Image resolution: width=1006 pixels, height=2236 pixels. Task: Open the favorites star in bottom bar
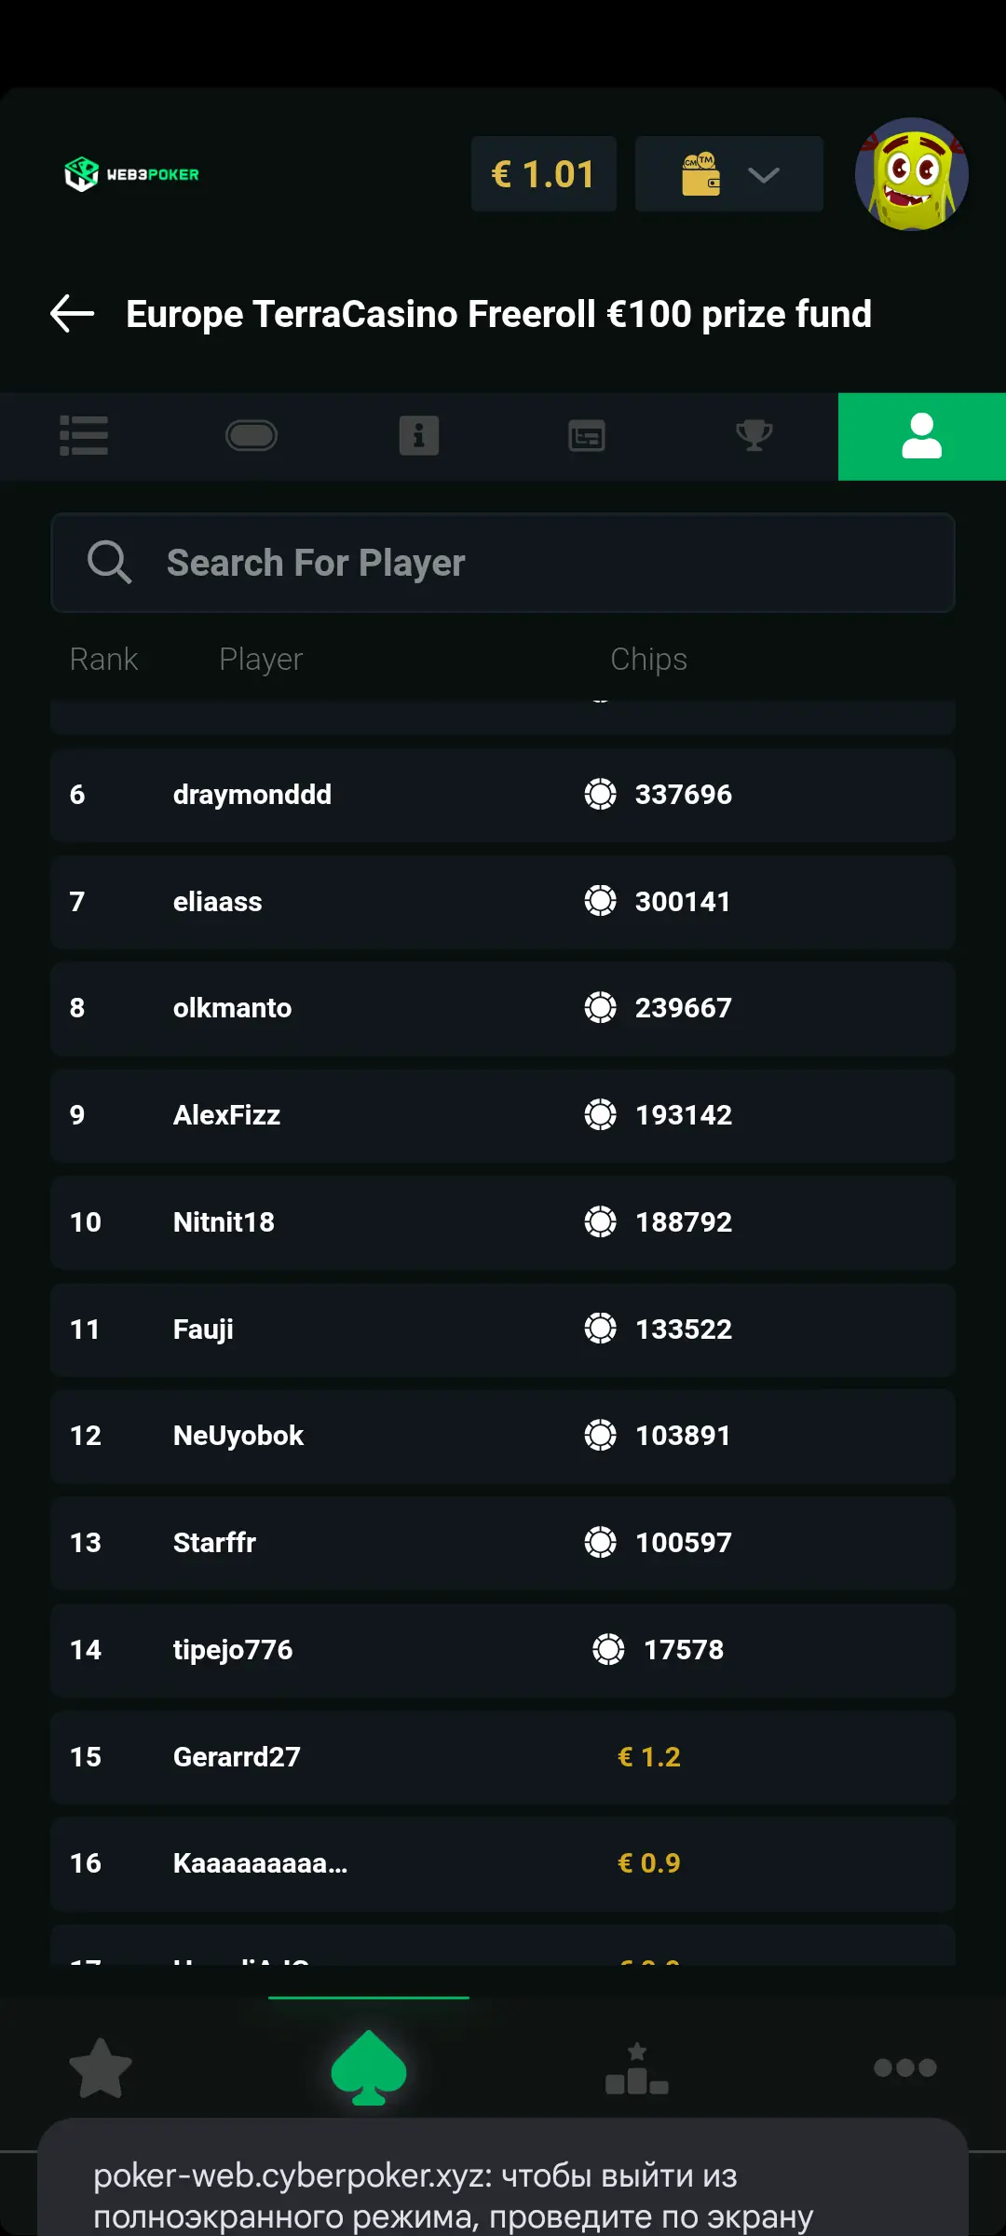pos(101,2067)
